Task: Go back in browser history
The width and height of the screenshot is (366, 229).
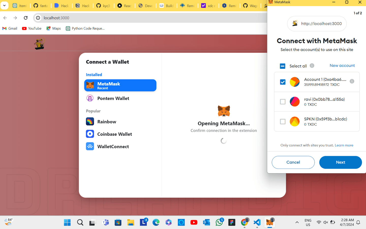Action: coord(5,18)
